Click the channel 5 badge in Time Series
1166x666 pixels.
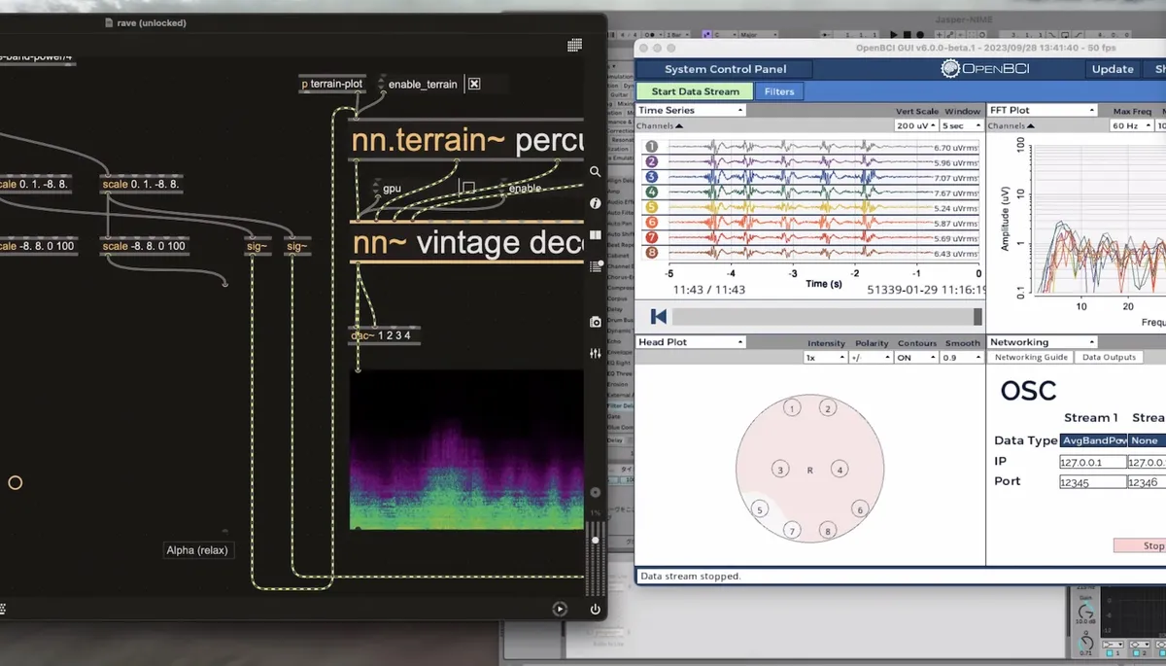point(652,207)
